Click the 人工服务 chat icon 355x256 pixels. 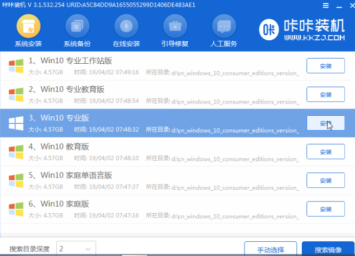click(x=223, y=27)
